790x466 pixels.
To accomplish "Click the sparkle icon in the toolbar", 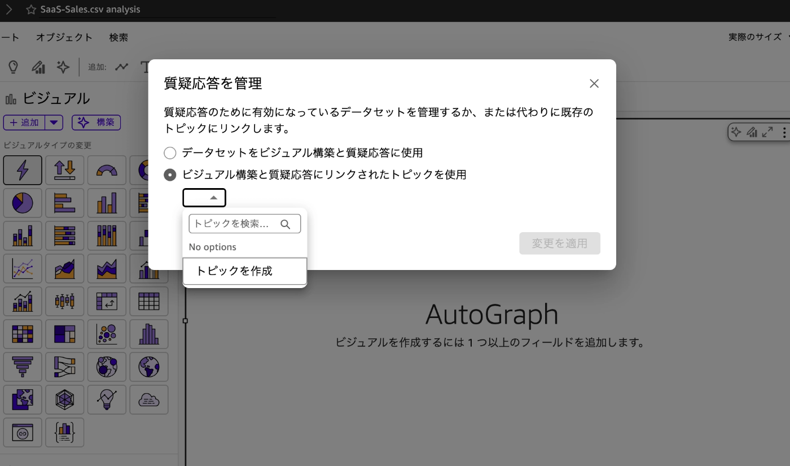I will (x=63, y=67).
